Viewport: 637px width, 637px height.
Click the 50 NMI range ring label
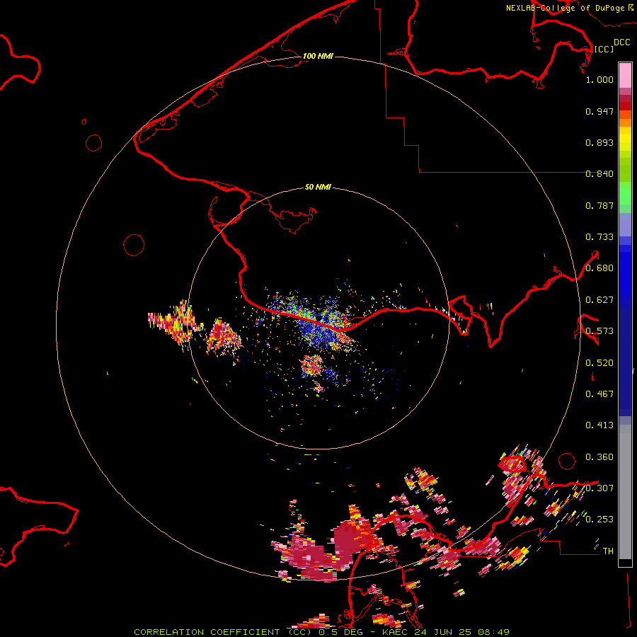(x=318, y=187)
